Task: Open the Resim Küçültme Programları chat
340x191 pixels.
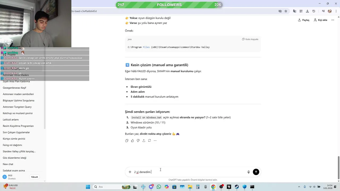Action: [x=18, y=126]
